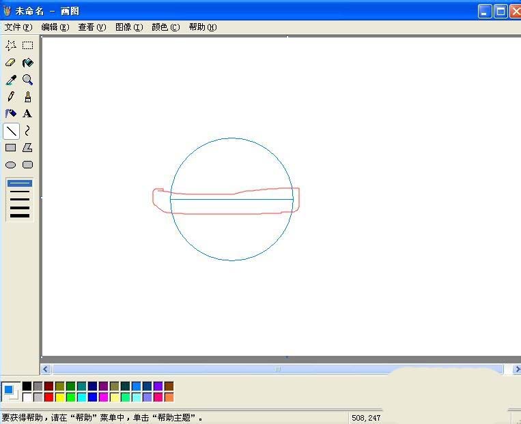Pick the pale yellow swatch
The image size is (521, 424).
coord(114,397)
